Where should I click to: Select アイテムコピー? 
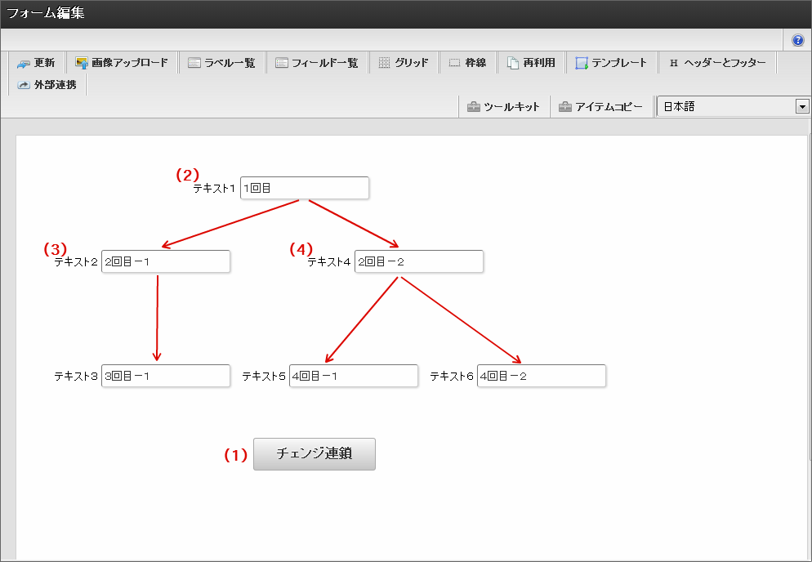(x=600, y=107)
